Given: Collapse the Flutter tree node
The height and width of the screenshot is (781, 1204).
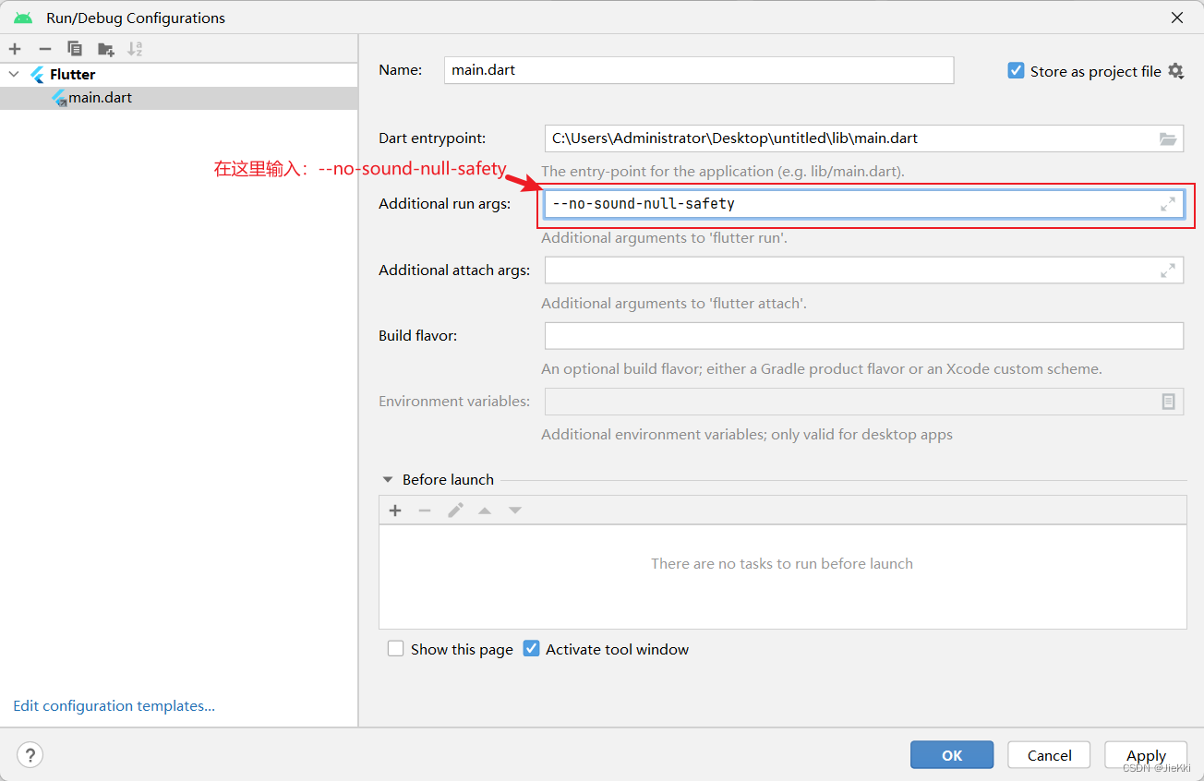Looking at the screenshot, I should (14, 74).
